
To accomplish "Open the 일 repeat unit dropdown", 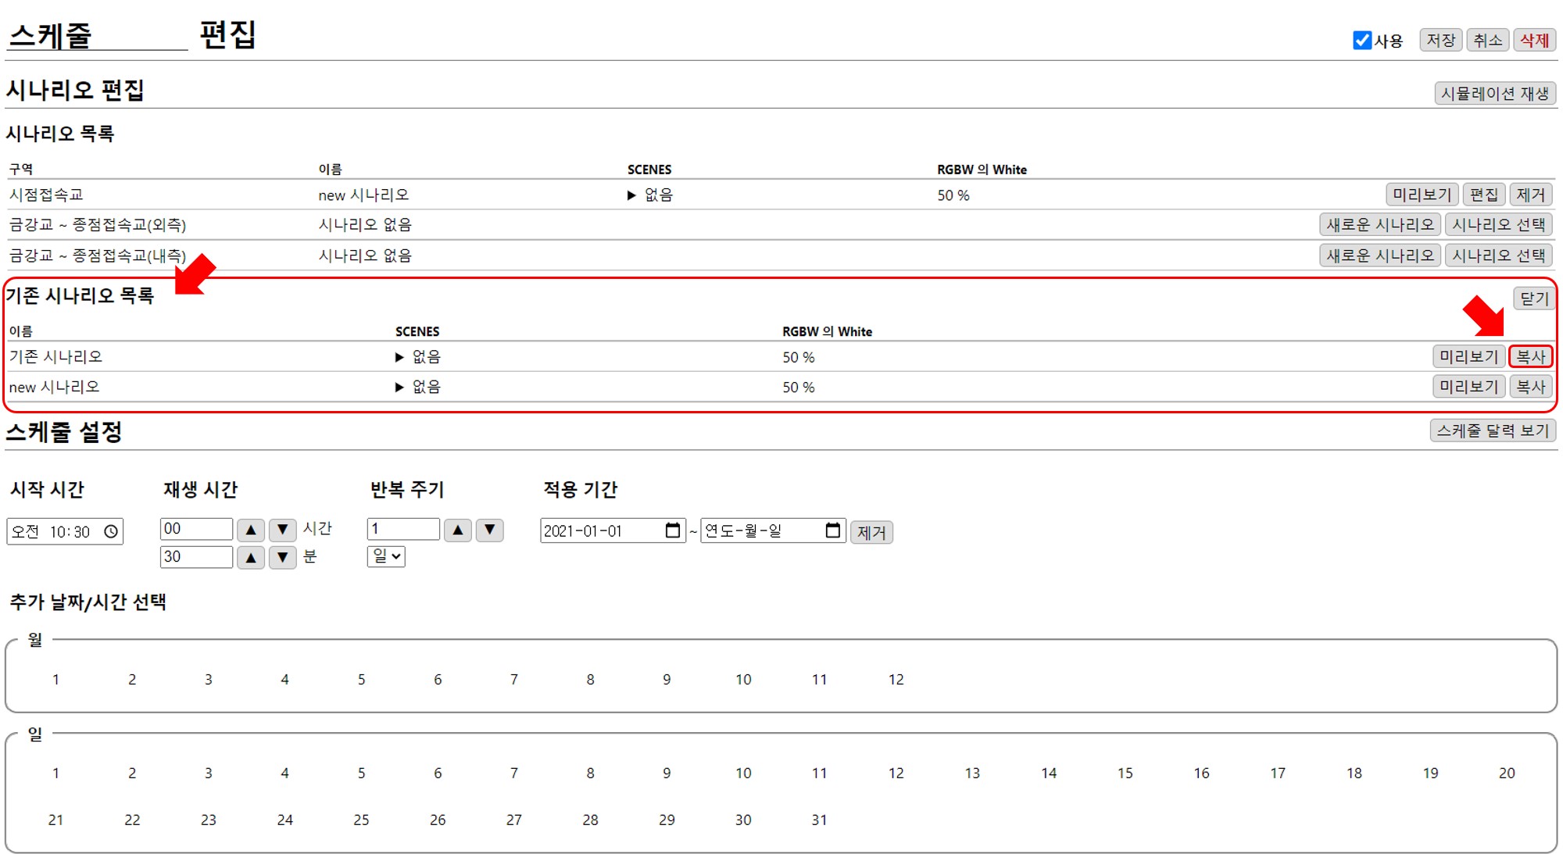I will 386,556.
